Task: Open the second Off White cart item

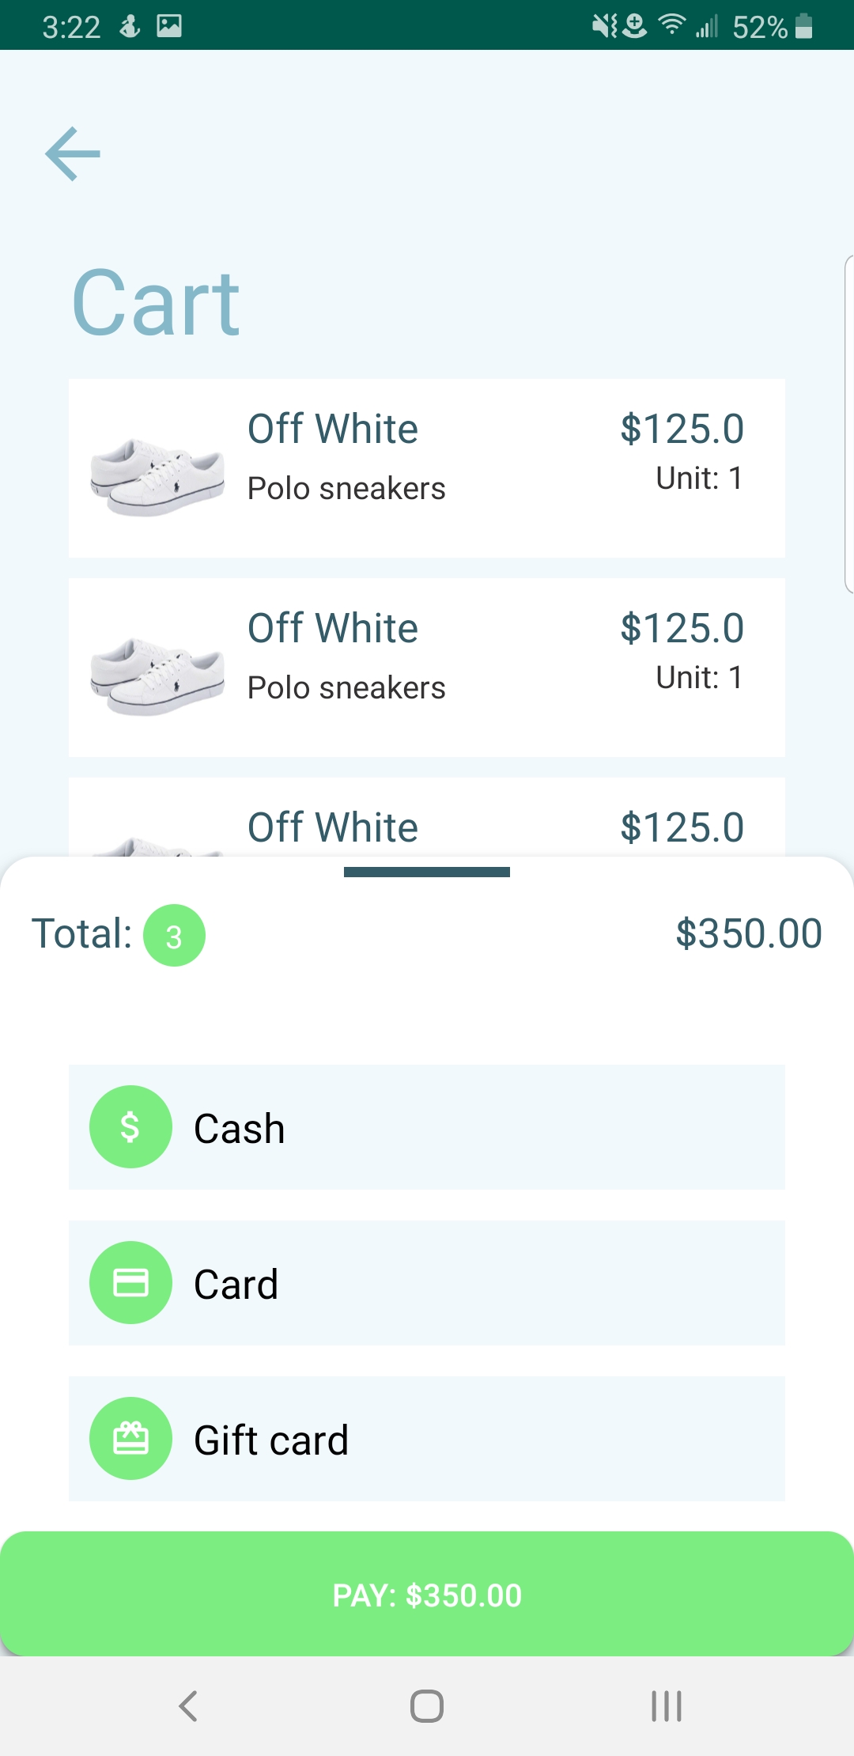Action: [427, 667]
